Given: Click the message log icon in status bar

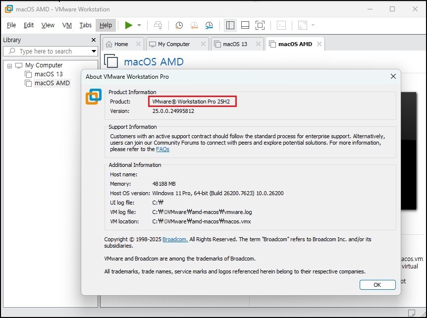Looking at the screenshot, I should point(412,312).
